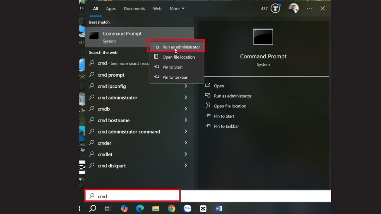Expand the cmdb suggestion arrow

(186, 109)
